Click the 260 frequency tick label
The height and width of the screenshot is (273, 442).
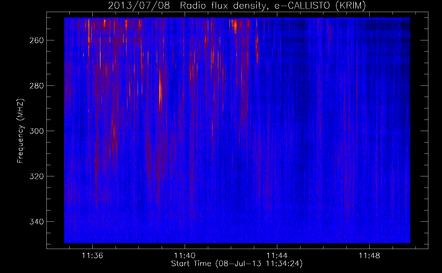pos(36,40)
